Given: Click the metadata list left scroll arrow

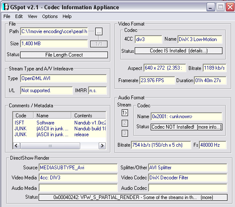Looking at the screenshot, I should coord(16,146).
